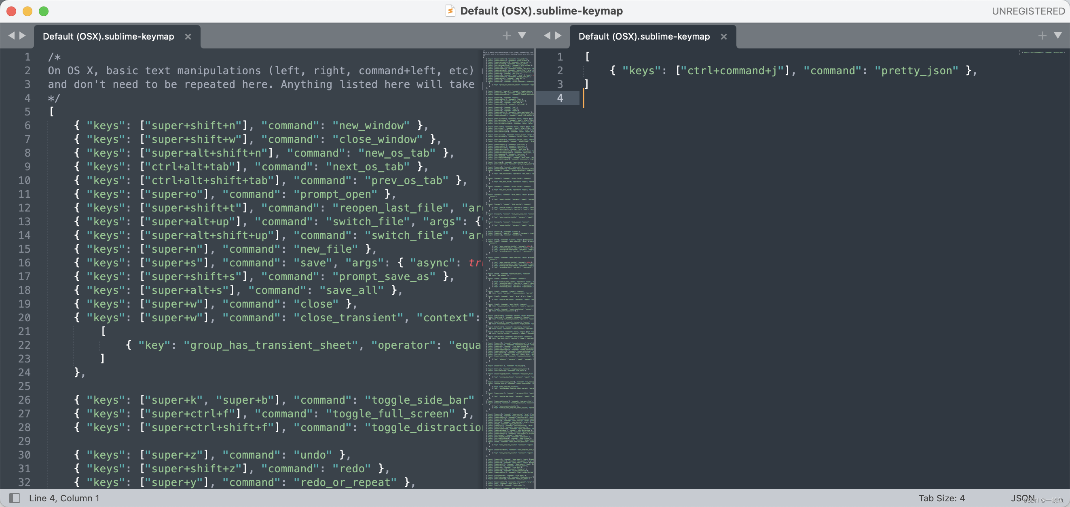Click the left pane minimap scroll area

[x=509, y=249]
